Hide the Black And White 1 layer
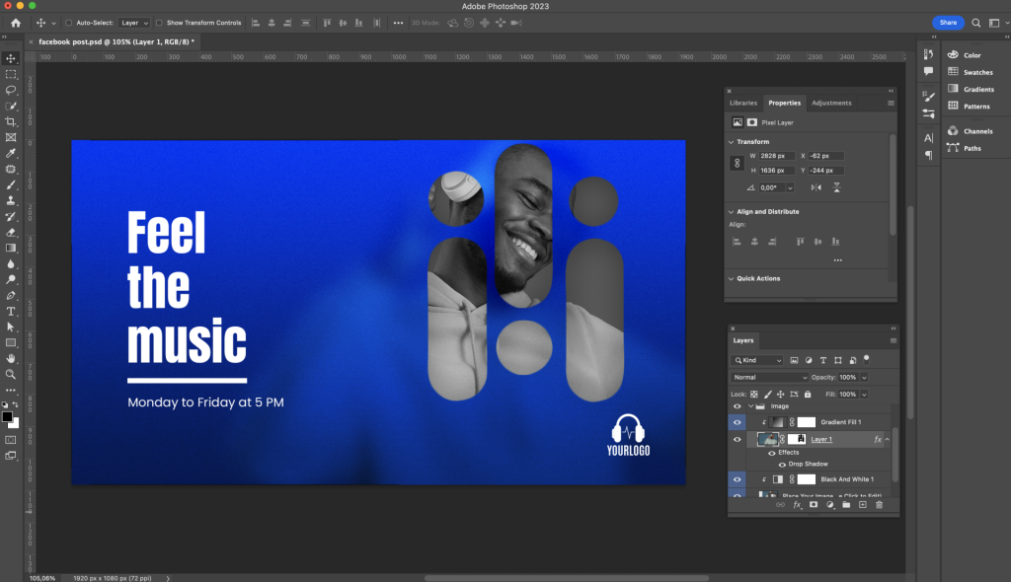Viewport: 1011px width, 582px height. 737,478
